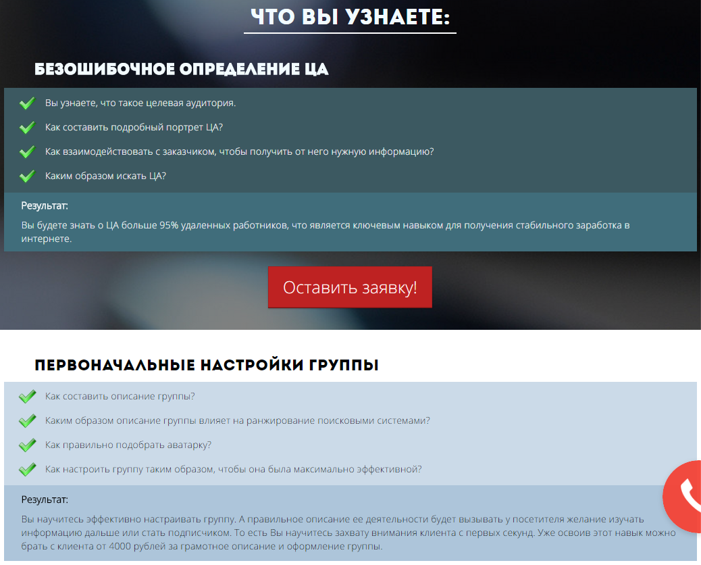Click checkmark beside 'Каким образом искать ЦА?'
701x565 pixels.
pos(27,176)
